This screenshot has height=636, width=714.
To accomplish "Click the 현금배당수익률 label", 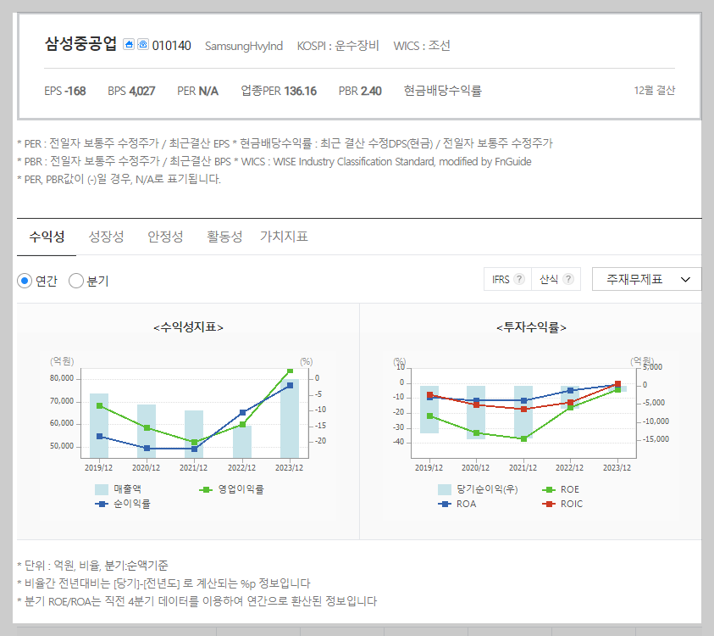I will 443,91.
